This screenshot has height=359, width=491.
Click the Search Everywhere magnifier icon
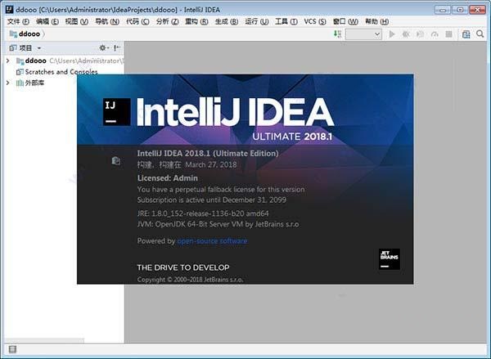click(x=480, y=34)
